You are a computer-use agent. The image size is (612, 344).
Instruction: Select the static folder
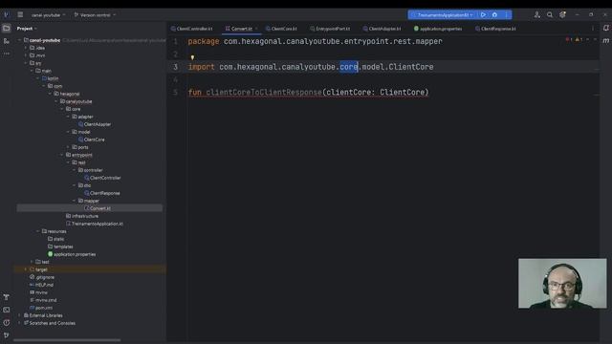[56, 239]
